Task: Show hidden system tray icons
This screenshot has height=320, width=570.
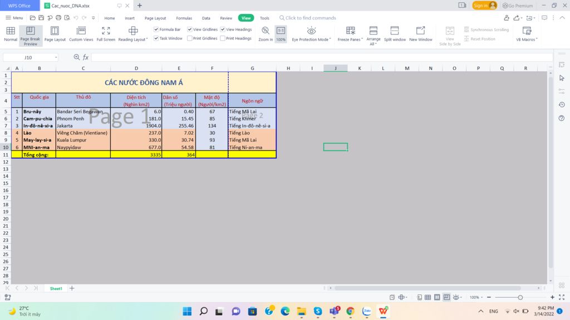Action: tap(480, 311)
